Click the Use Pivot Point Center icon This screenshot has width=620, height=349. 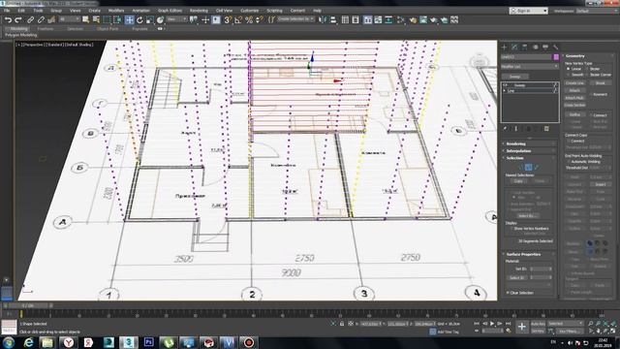(194, 19)
